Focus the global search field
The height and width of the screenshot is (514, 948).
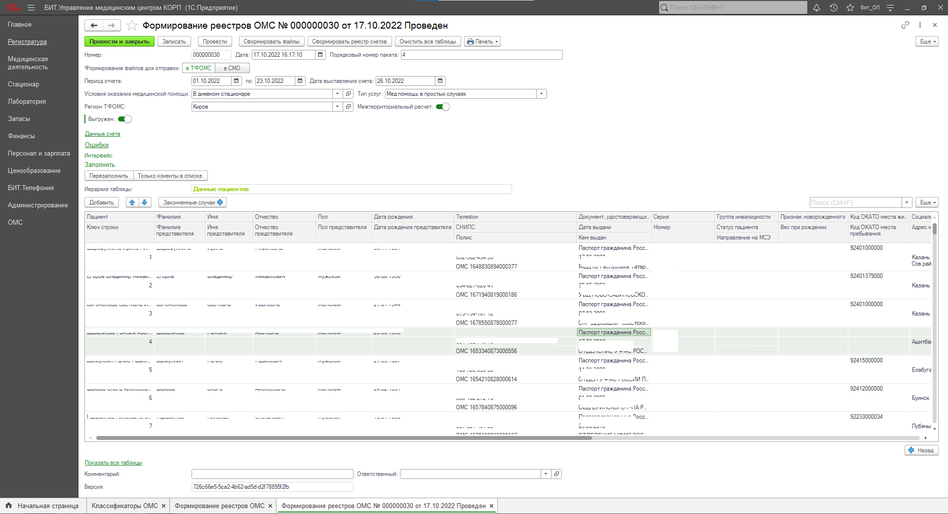pos(733,7)
